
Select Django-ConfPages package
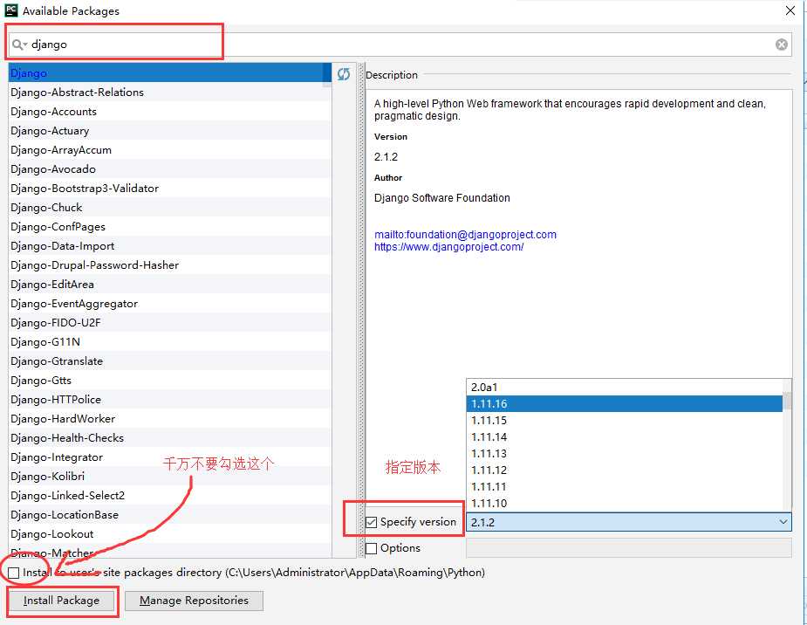(x=170, y=227)
